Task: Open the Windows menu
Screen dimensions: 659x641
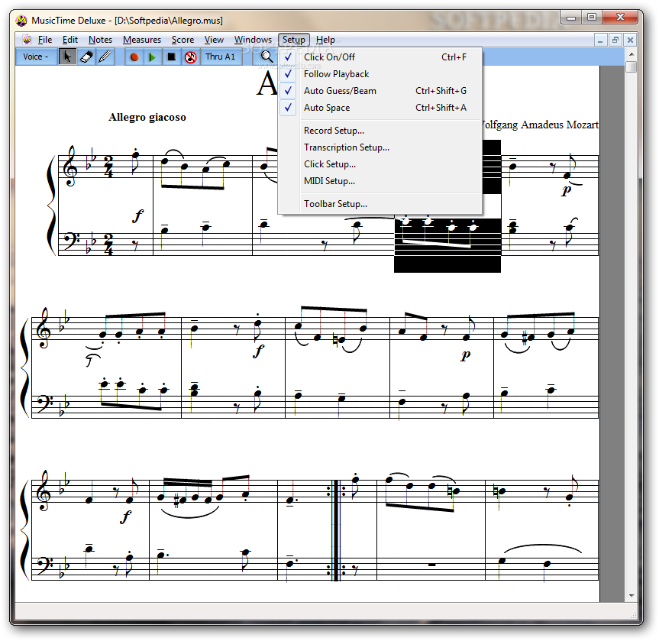Action: [x=253, y=40]
